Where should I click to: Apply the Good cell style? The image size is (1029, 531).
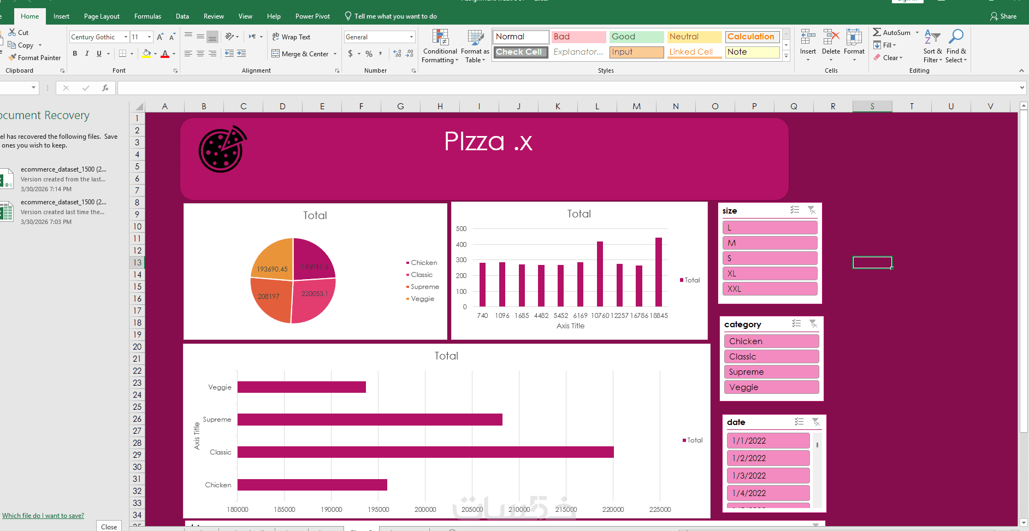coord(636,37)
